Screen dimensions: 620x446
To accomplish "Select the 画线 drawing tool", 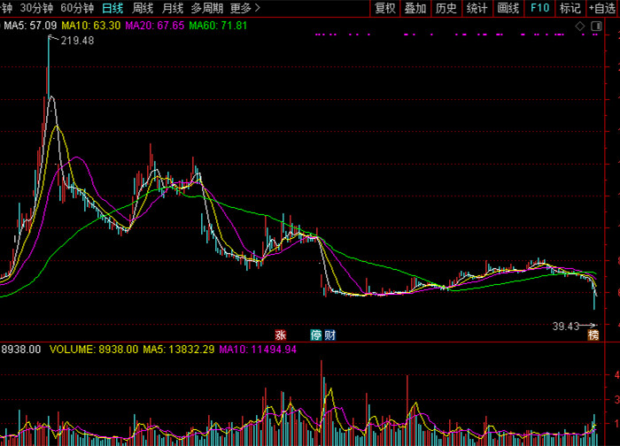I will (508, 8).
